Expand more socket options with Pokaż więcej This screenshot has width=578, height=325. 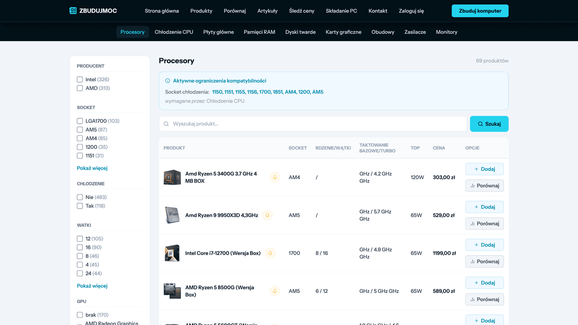click(x=92, y=168)
